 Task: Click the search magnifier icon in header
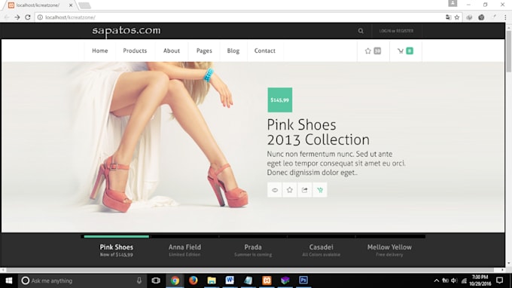[361, 31]
